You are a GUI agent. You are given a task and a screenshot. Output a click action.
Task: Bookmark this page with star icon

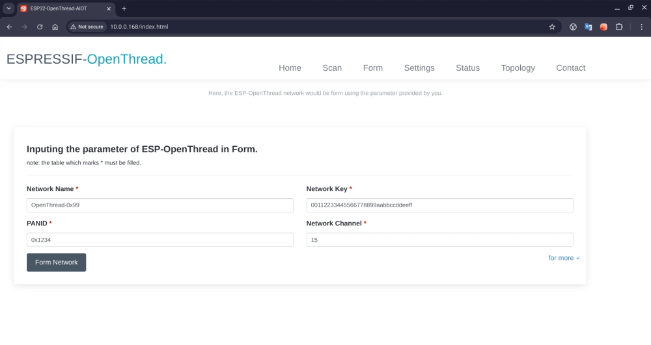click(x=552, y=27)
